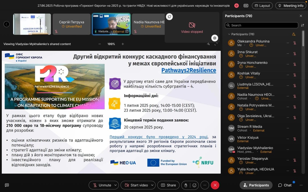Click the SM avatar of Stream R Media
The image size is (308, 192).
tap(232, 128)
